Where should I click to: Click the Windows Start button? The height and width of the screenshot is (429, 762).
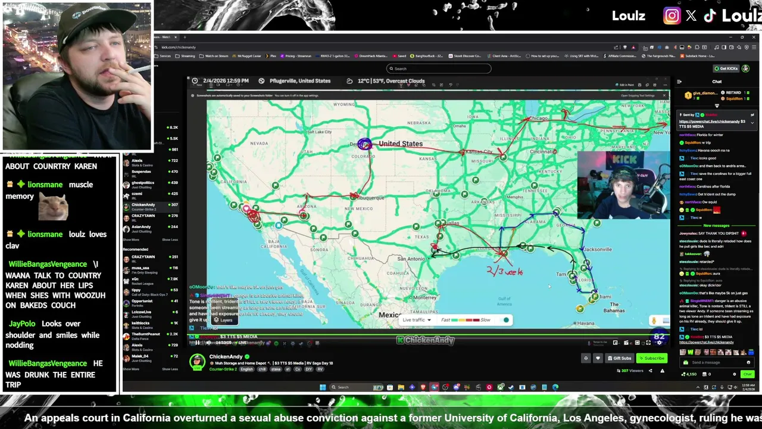coord(323,387)
